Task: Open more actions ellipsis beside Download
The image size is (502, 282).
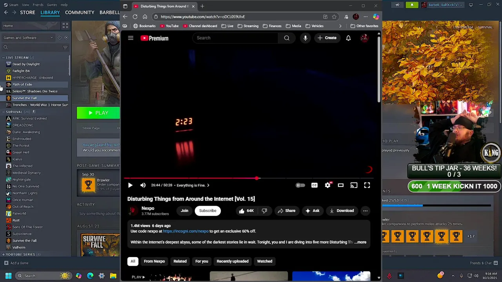Action: click(x=365, y=211)
